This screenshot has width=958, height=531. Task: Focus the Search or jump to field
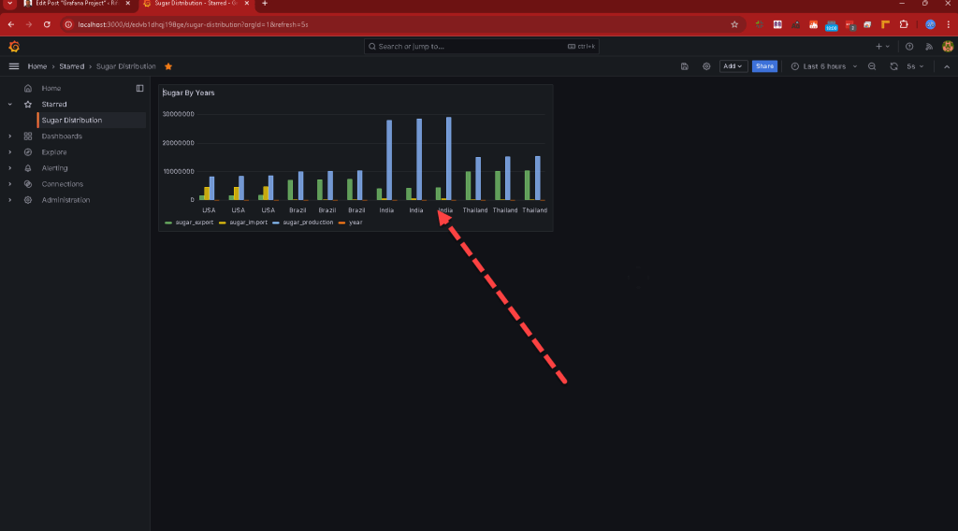click(482, 47)
